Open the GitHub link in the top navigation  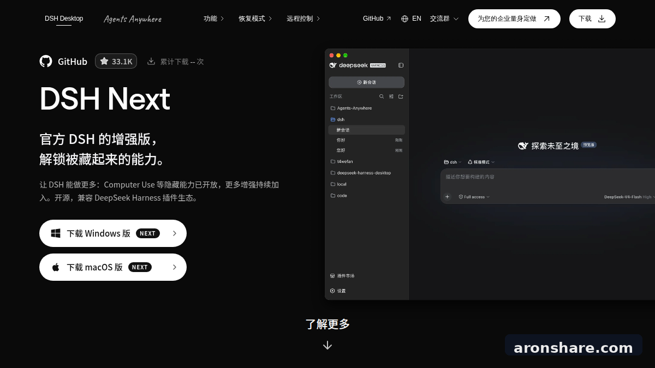377,19
